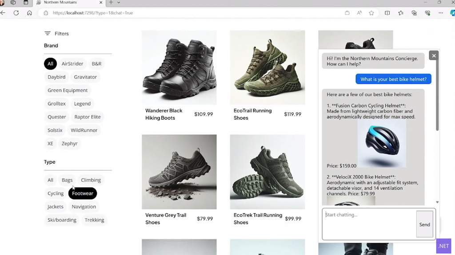Click the Wanderer Black Hiking Boots title
The width and height of the screenshot is (455, 255).
(x=164, y=114)
